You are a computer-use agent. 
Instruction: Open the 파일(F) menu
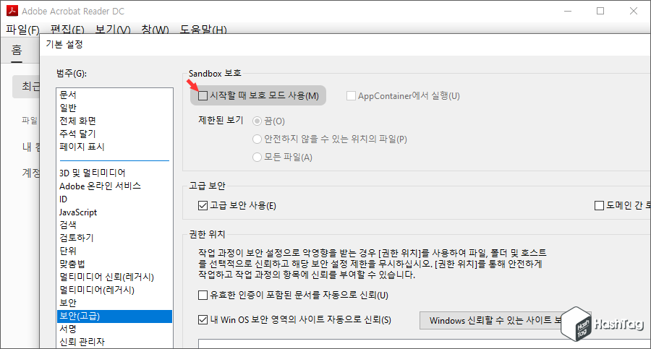(x=22, y=29)
